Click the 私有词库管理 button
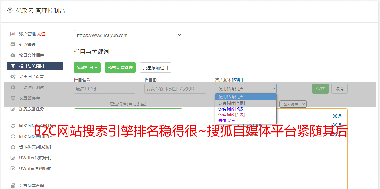The width and height of the screenshot is (380, 189). click(120, 67)
